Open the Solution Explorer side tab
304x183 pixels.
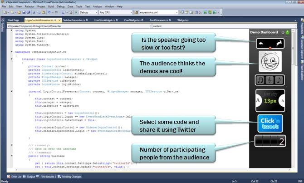[x=302, y=48]
